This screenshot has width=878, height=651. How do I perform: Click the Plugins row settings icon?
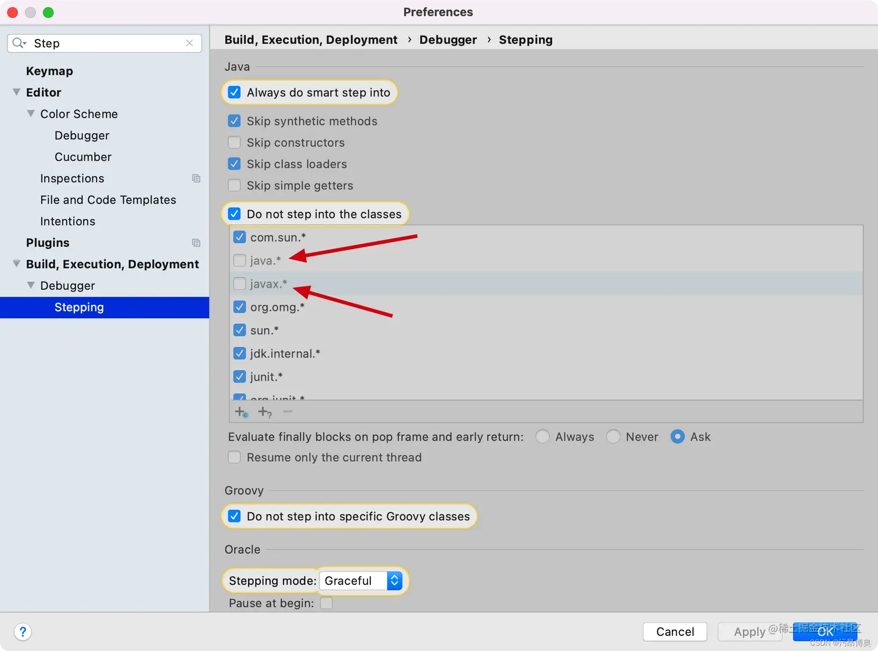(x=196, y=243)
